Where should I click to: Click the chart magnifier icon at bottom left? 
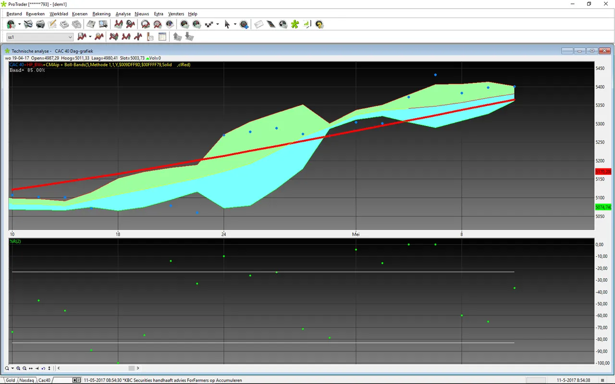tap(7, 368)
